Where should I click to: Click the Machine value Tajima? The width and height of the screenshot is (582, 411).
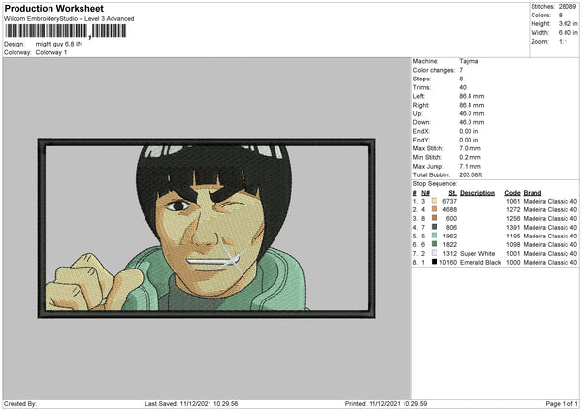click(469, 61)
